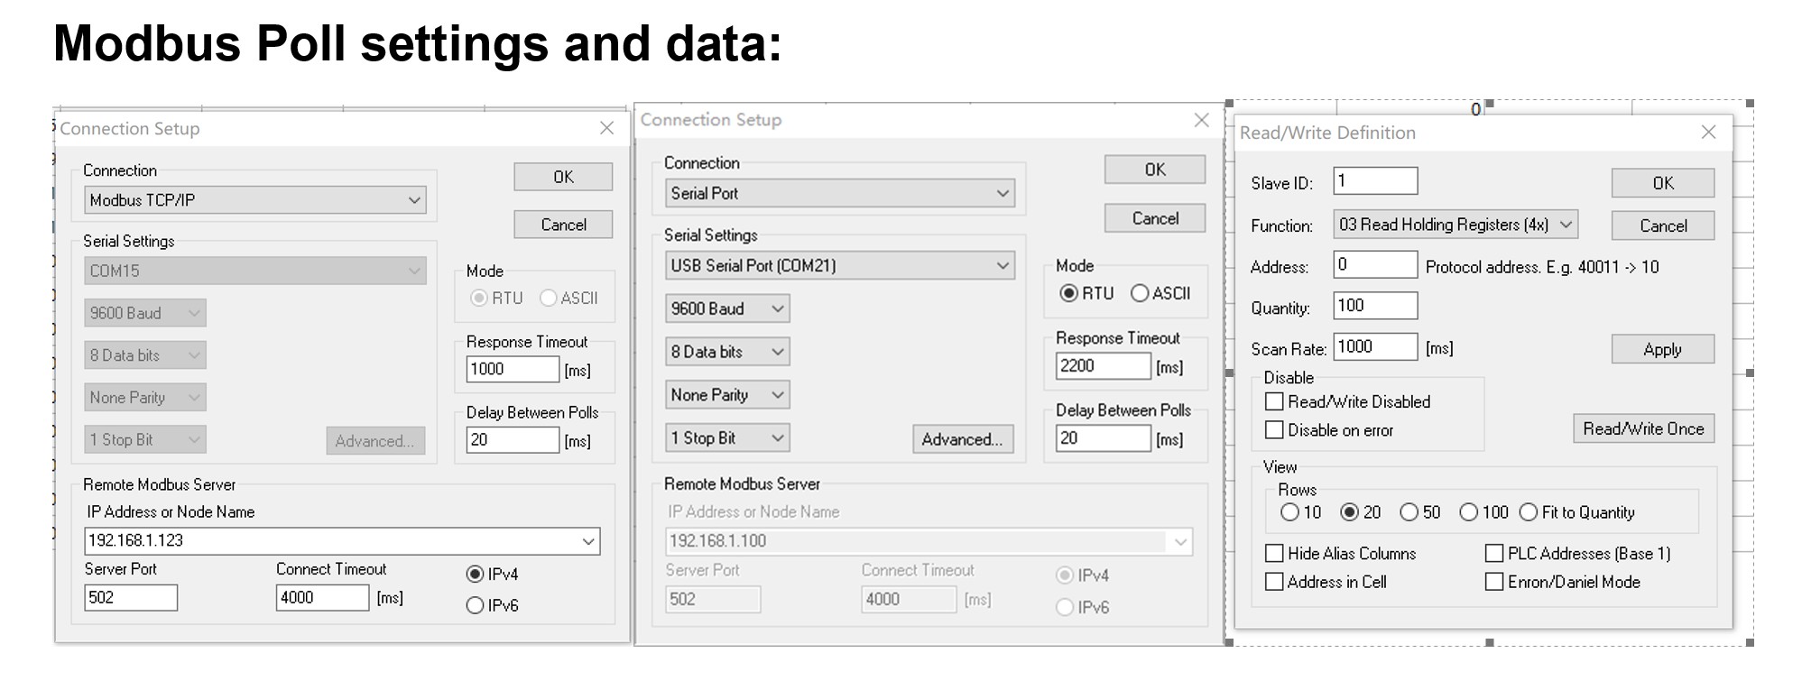Image resolution: width=1802 pixels, height=690 pixels.
Task: Click Response Timeout field showing 1000
Action: click(x=513, y=369)
